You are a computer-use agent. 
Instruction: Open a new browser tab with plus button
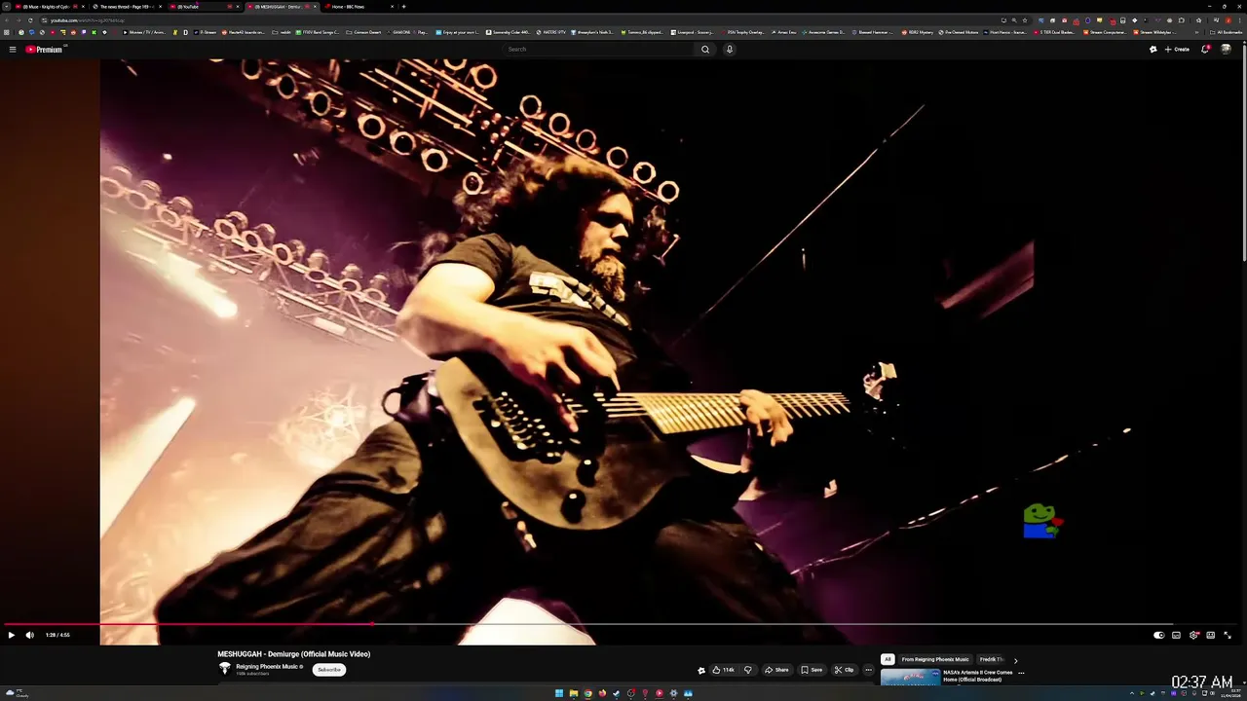click(403, 7)
